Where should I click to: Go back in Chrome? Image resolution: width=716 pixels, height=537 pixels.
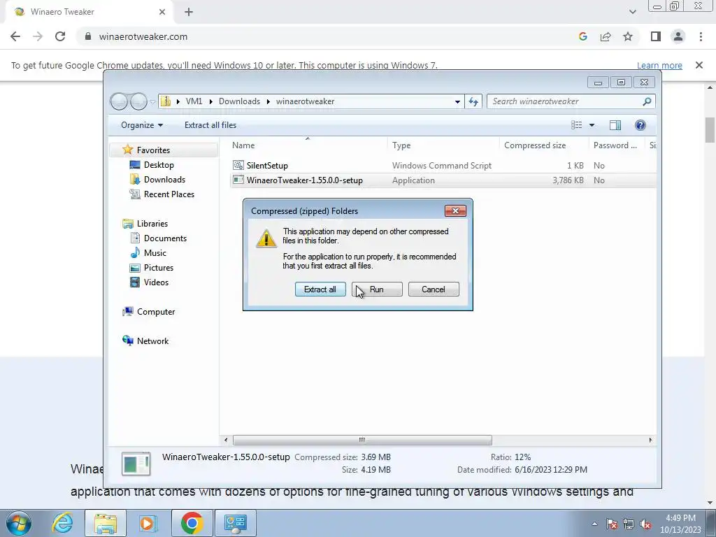[x=15, y=36]
